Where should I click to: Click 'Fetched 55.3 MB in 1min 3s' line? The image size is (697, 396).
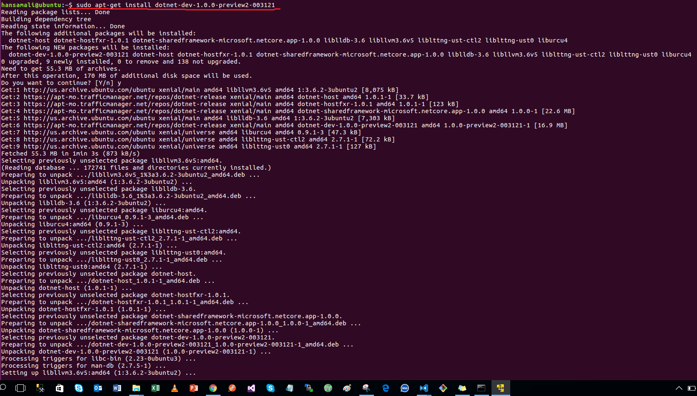[70, 153]
